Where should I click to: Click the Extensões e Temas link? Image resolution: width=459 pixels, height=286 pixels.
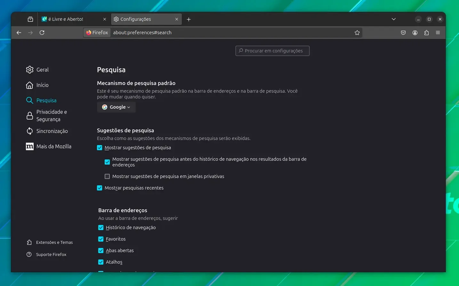pos(54,242)
